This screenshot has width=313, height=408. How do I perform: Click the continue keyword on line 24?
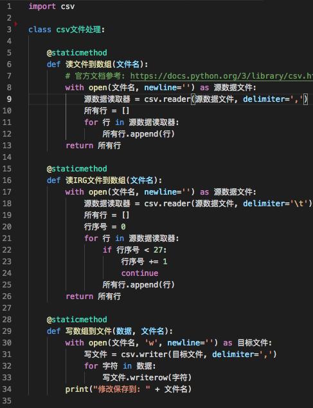(x=139, y=273)
